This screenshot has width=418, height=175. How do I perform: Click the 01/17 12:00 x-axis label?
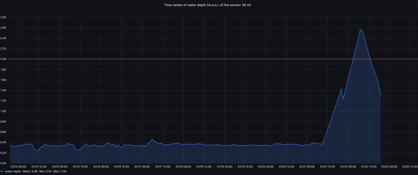coord(163,166)
